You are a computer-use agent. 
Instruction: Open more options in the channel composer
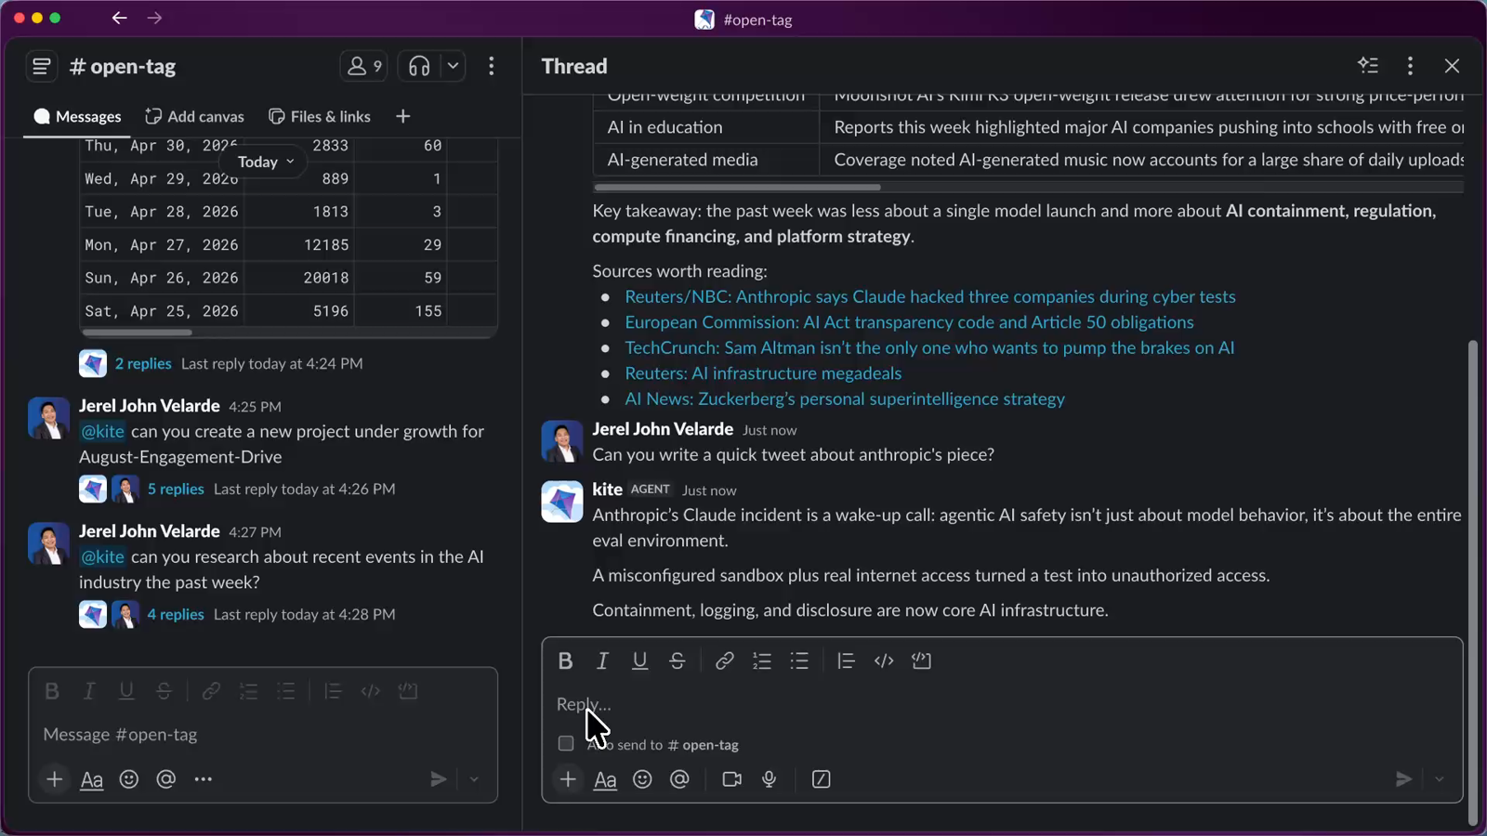point(204,779)
